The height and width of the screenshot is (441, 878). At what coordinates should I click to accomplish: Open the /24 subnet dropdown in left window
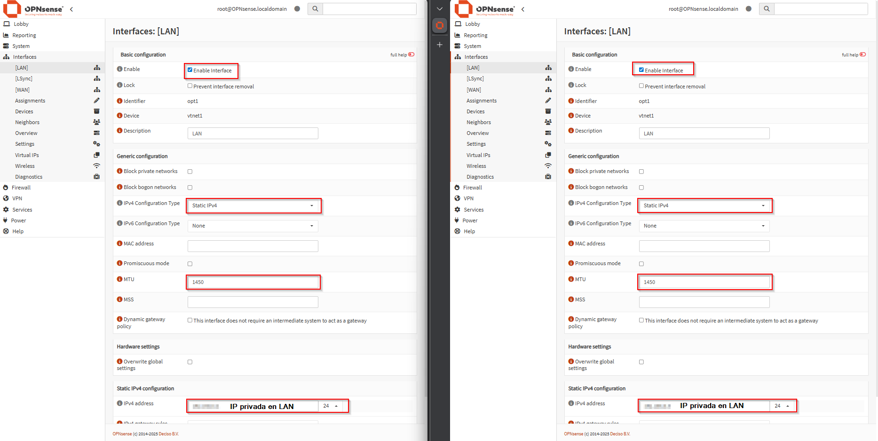pos(331,406)
